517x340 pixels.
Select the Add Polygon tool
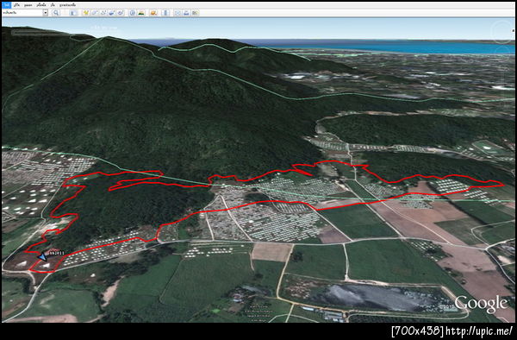pos(94,13)
